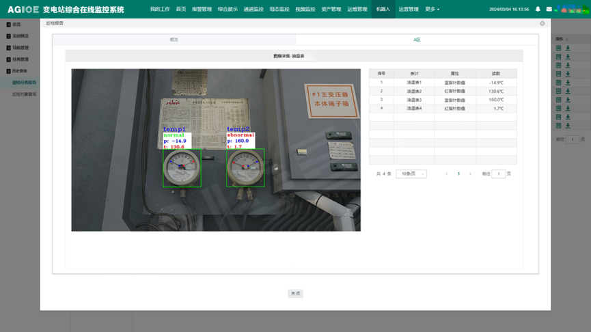This screenshot has width=591, height=332.
Task: Click the report detail icon in first row
Action: pyautogui.click(x=558, y=49)
